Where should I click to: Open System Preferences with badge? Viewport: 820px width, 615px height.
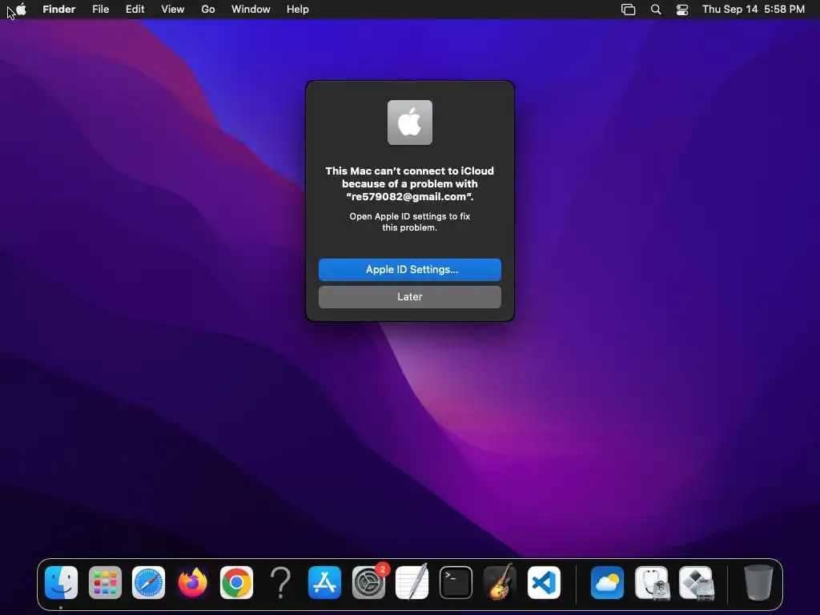pyautogui.click(x=368, y=582)
